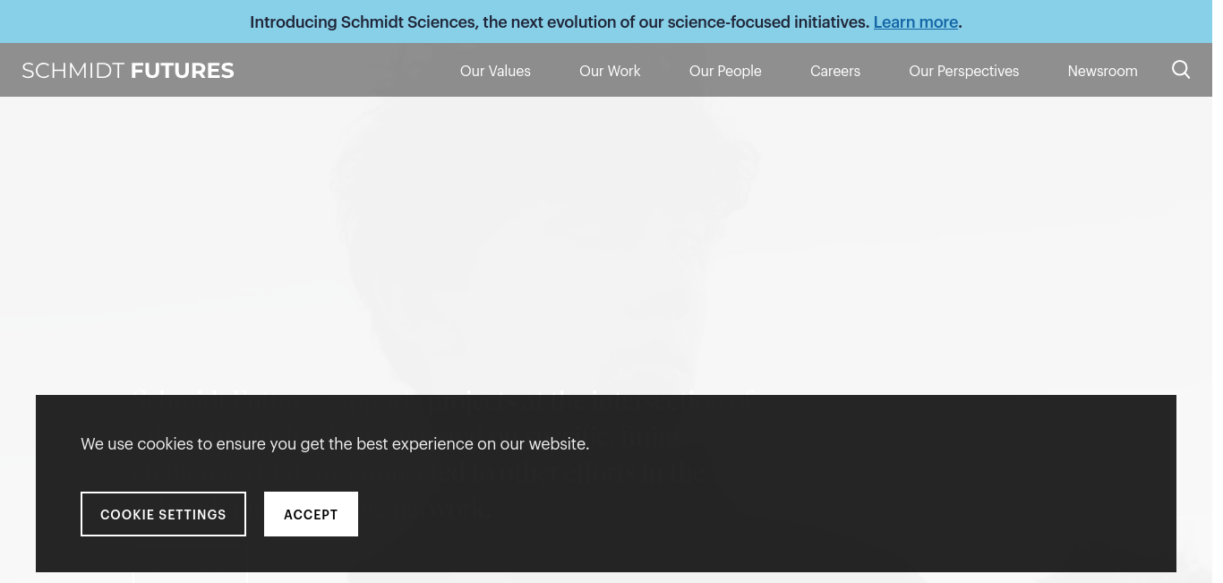Image resolution: width=1223 pixels, height=583 pixels.
Task: Click the cookie notice message text
Action: pyautogui.click(x=335, y=443)
